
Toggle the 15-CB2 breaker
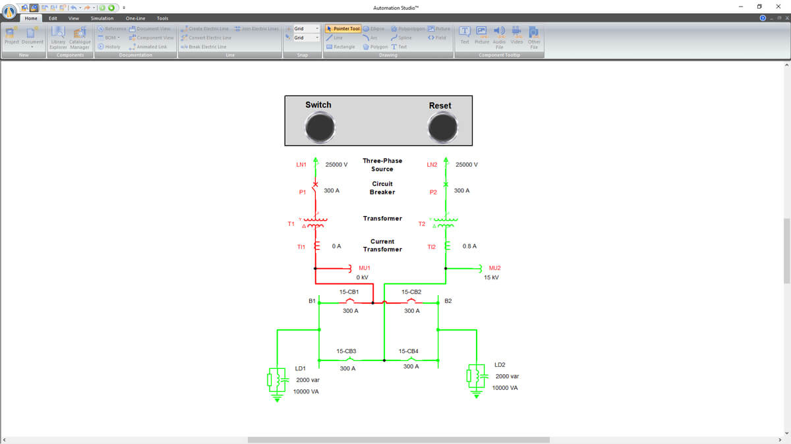411,302
